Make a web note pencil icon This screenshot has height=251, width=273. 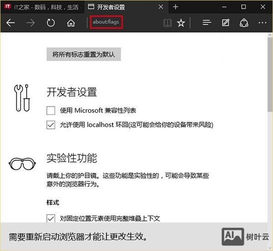(x=225, y=23)
